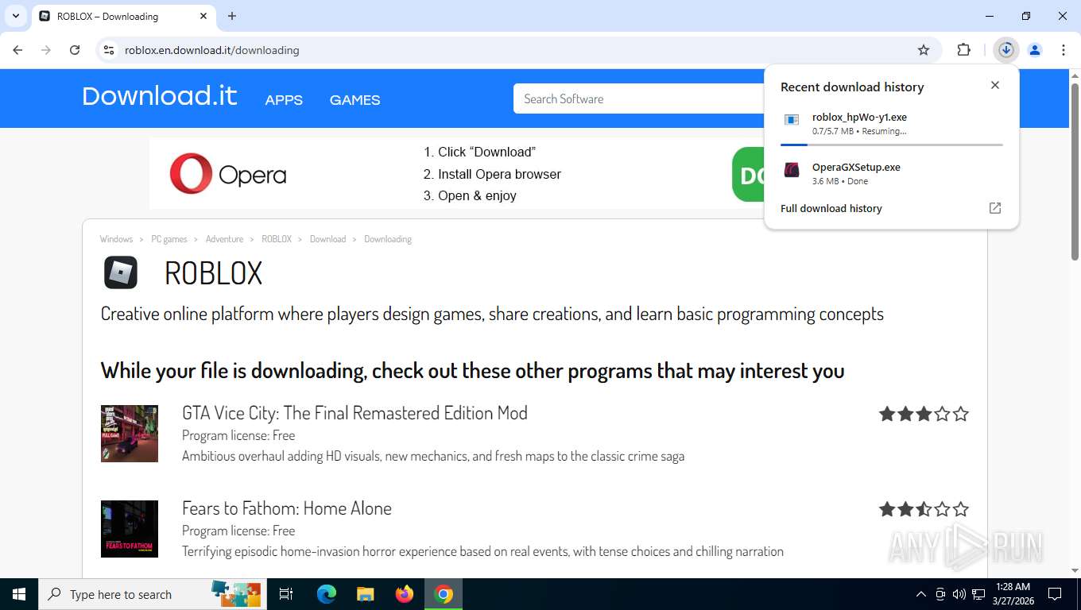Bookmark this page with the star icon

[x=924, y=50]
